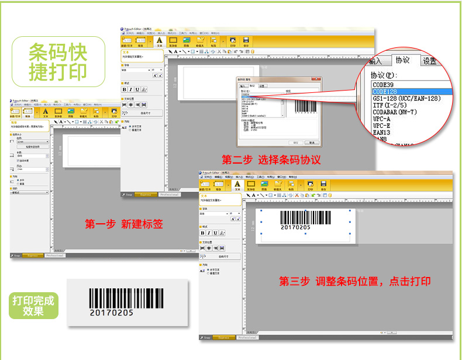Pick the diagonal Line tool in barcode label window
Image resolution: width=462 pixels, height=360 pixels.
[x=261, y=195]
